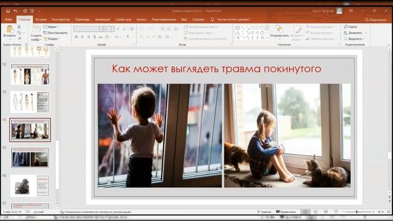Click the Восстановить reset button
This screenshot has width=393, height=221.
click(x=56, y=33)
